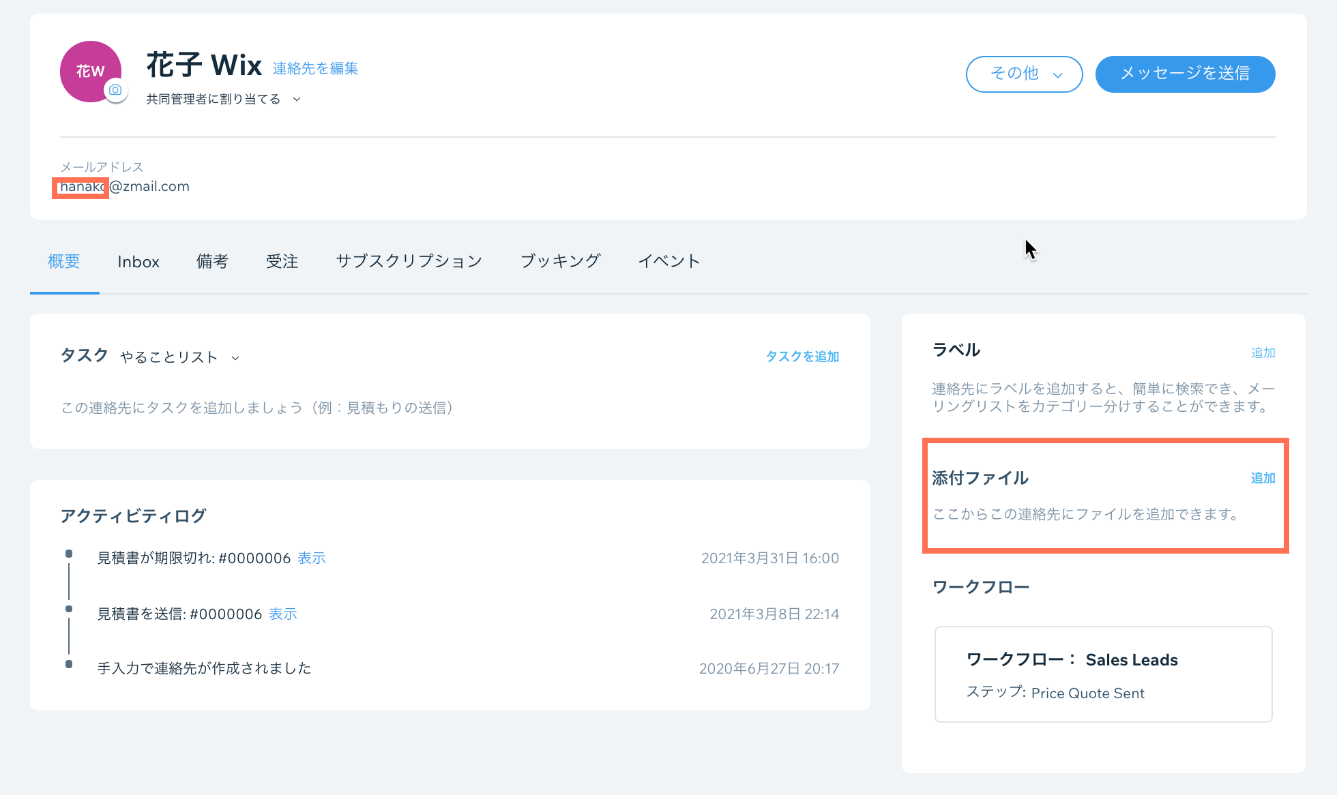Click the contact name 花子 Wix
1337x795 pixels.
click(x=204, y=65)
